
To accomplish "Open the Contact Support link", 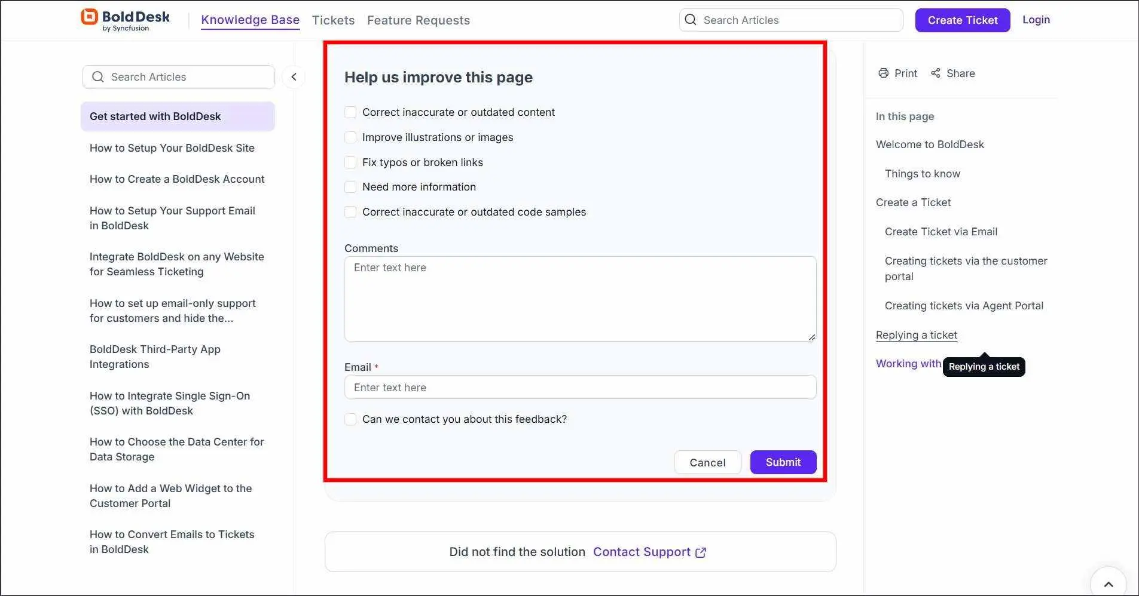I will pyautogui.click(x=642, y=551).
